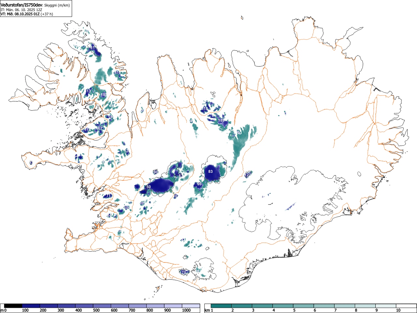417x313 pixels.
Task: Click the '900' tick on the metre legend
Action: point(167,310)
